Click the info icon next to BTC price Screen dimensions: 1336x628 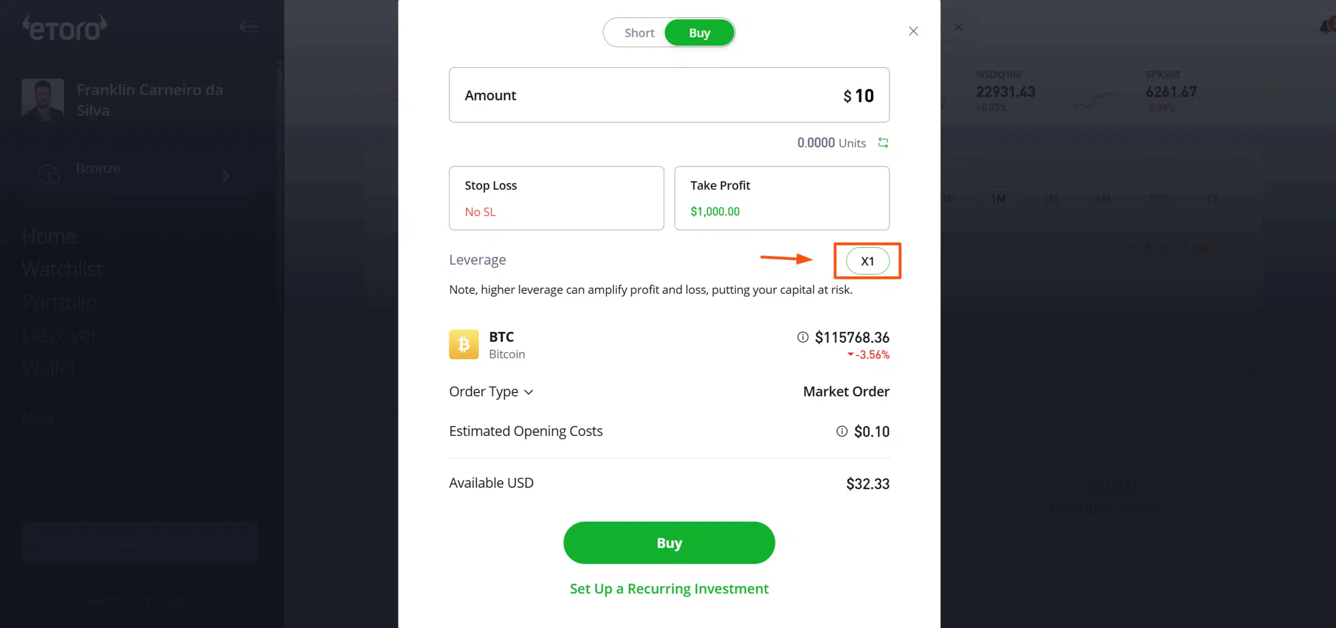click(x=803, y=337)
